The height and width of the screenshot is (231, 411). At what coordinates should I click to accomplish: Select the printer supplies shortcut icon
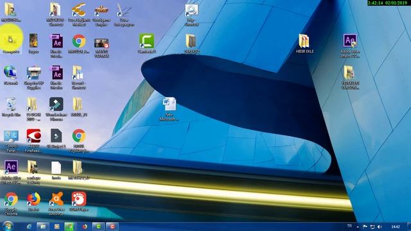[x=33, y=73]
